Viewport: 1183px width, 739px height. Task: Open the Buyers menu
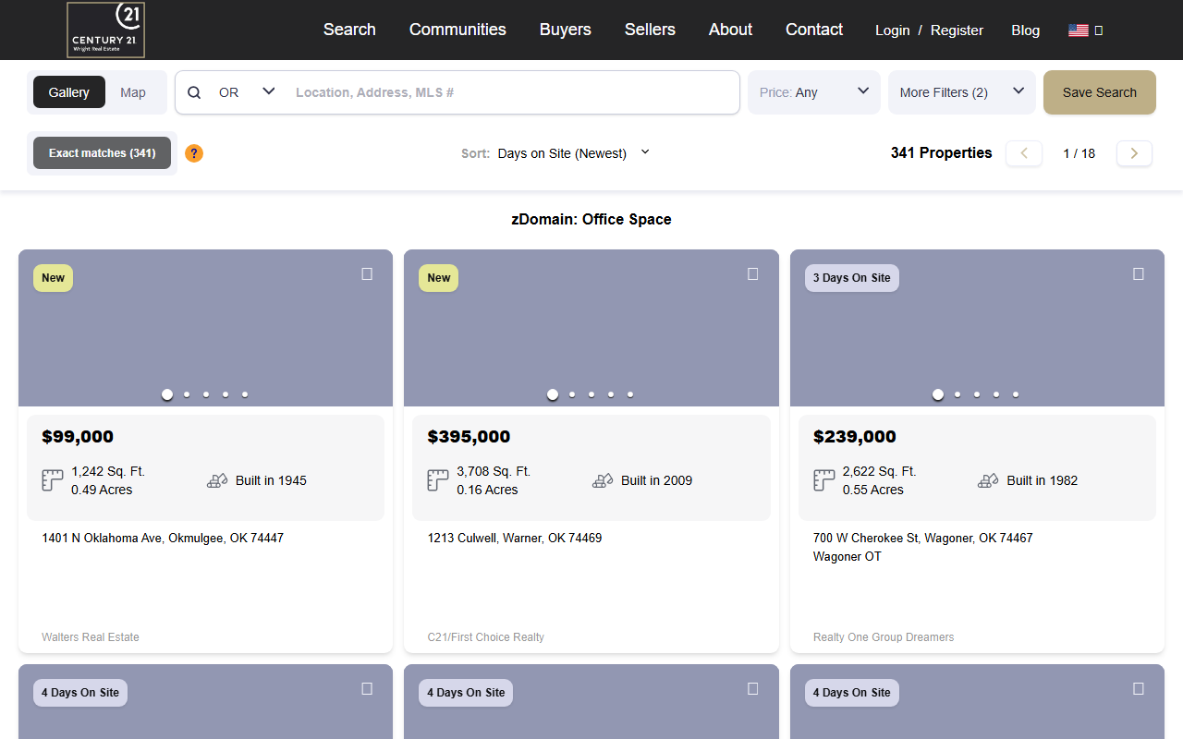coord(566,30)
